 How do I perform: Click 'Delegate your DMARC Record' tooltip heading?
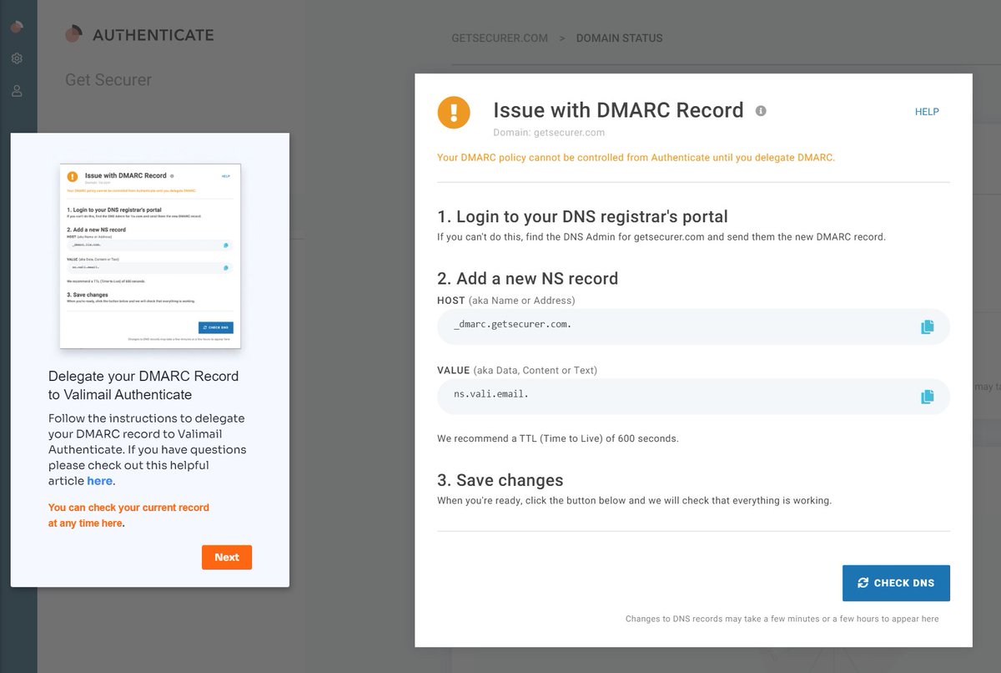point(143,385)
